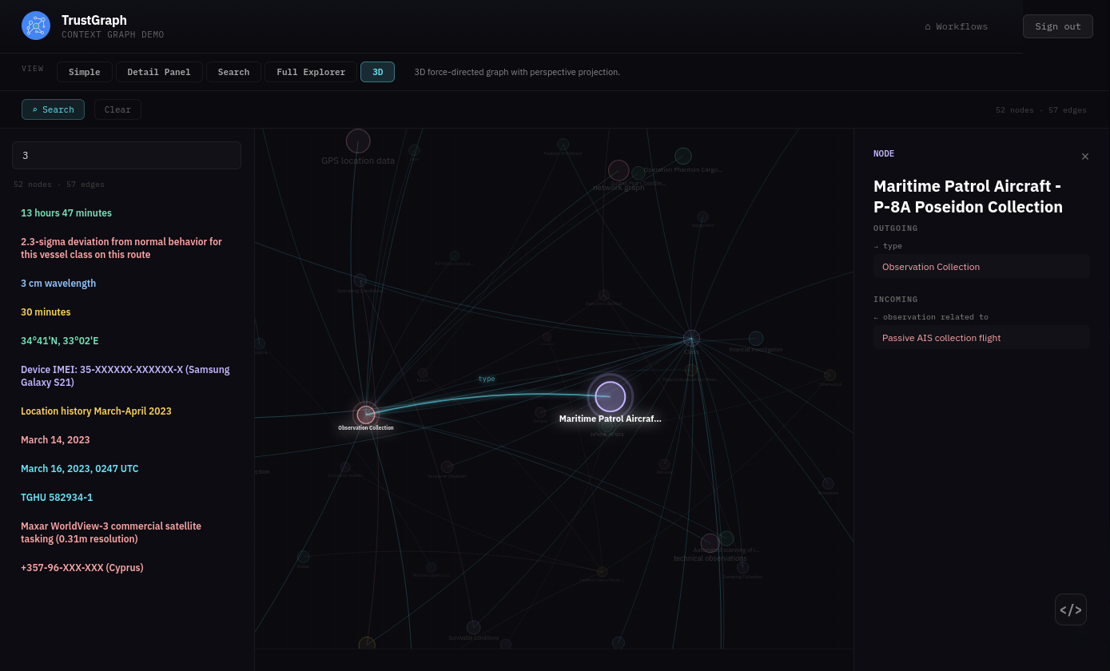Click the network graph node
The image size is (1110, 671).
(619, 170)
